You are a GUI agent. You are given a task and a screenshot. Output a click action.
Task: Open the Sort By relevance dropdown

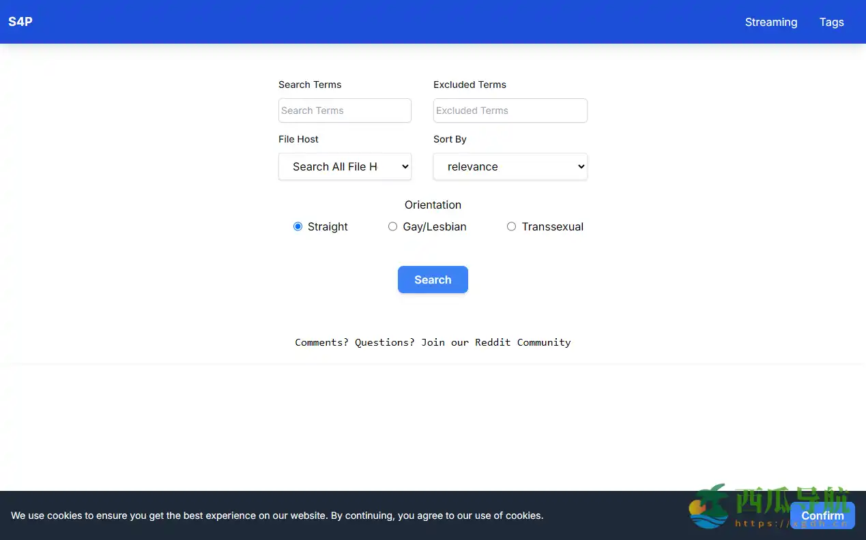510,166
